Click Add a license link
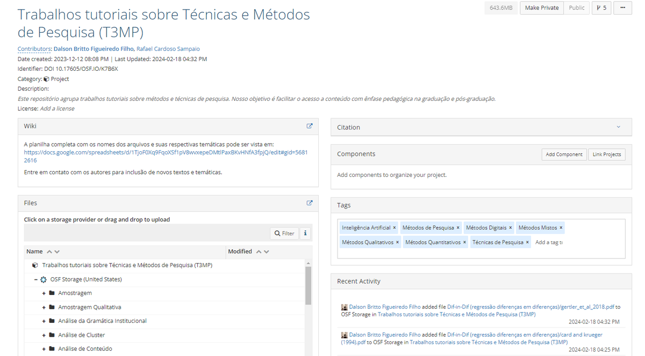This screenshot has width=645, height=356. (x=57, y=108)
